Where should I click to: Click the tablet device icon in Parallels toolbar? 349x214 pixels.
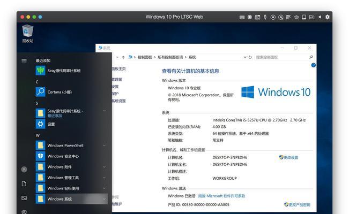coord(304,17)
